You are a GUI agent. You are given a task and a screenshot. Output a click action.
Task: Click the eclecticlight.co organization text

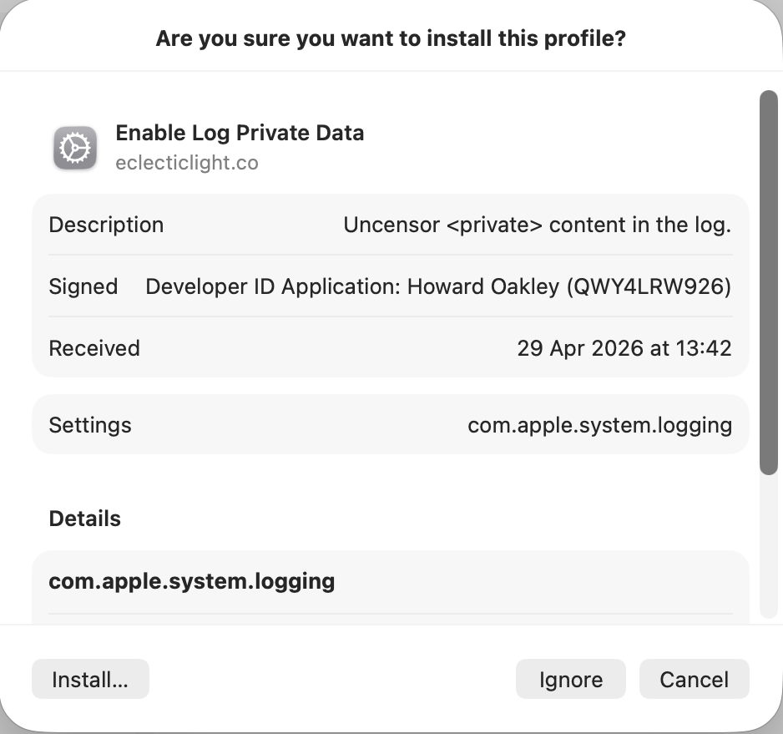click(x=187, y=163)
